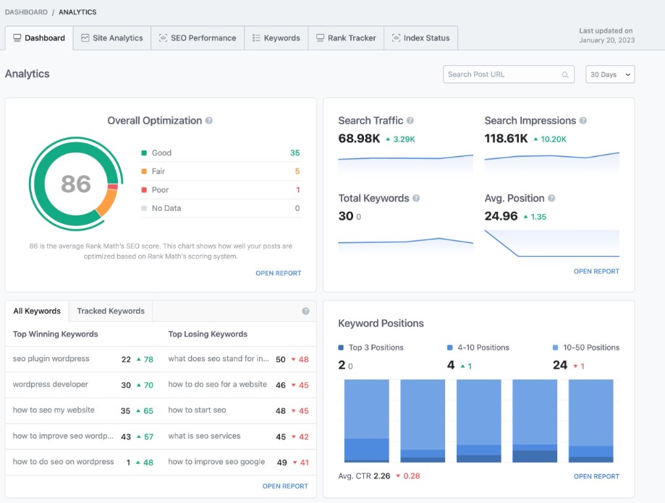Image resolution: width=665 pixels, height=503 pixels.
Task: Open report under Avg. Position chart
Action: (x=596, y=272)
